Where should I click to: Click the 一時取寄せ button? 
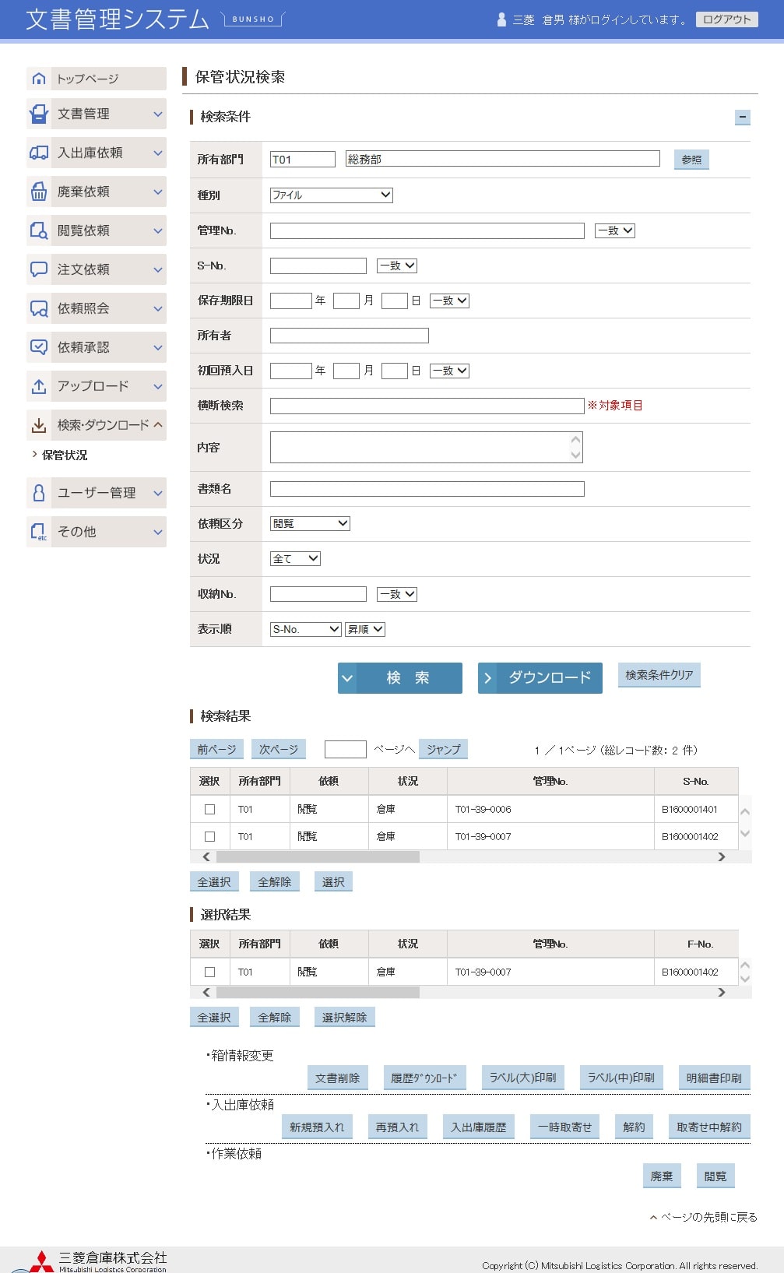tap(565, 1127)
